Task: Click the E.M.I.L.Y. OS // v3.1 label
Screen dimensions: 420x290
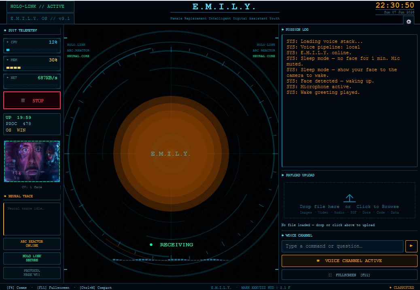Action: click(40, 19)
